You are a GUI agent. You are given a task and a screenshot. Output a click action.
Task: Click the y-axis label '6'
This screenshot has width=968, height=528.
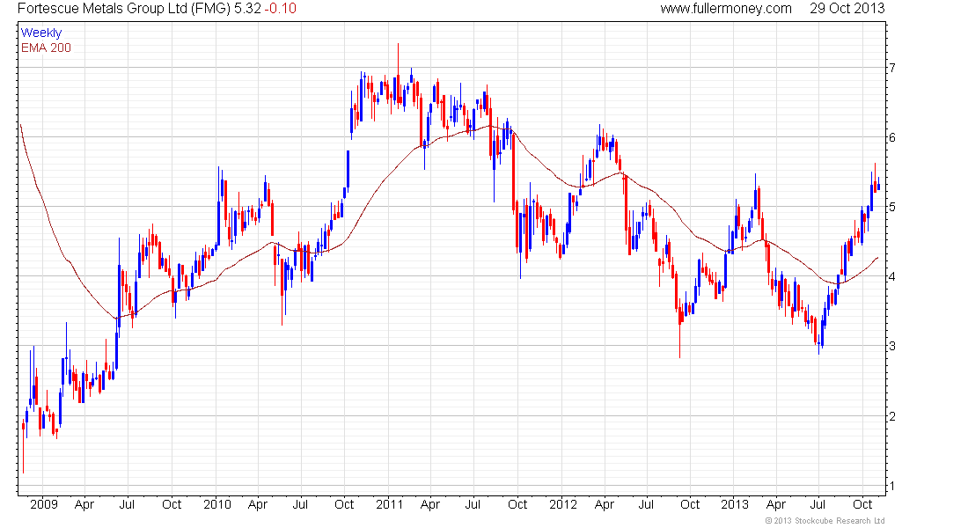(x=892, y=137)
